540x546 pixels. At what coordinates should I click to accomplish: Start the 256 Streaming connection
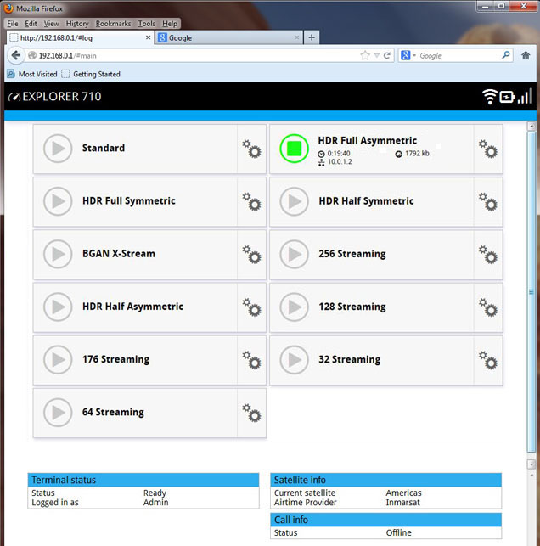pyautogui.click(x=294, y=254)
